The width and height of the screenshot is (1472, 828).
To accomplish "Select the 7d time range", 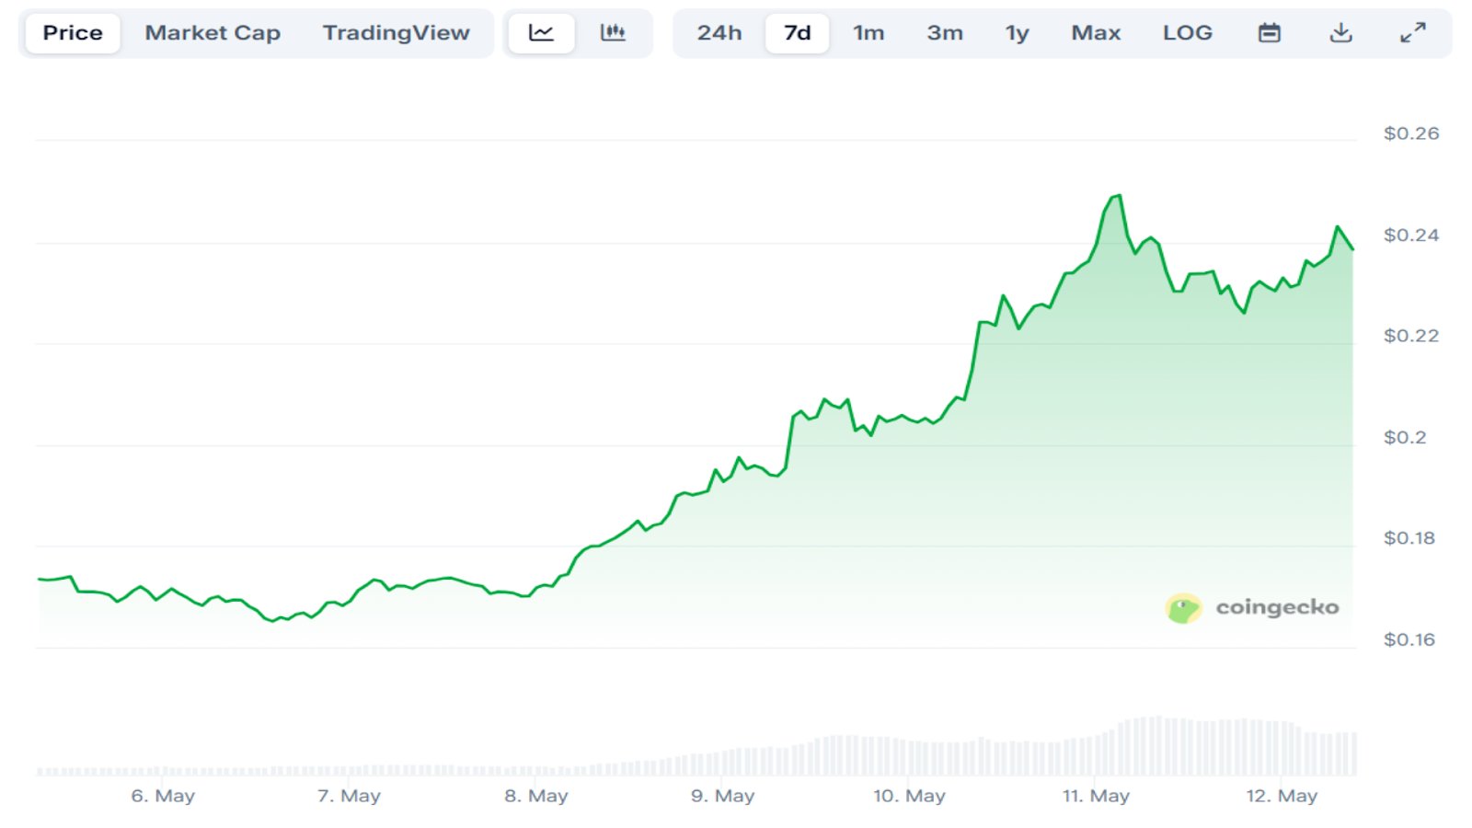I will pyautogui.click(x=797, y=33).
